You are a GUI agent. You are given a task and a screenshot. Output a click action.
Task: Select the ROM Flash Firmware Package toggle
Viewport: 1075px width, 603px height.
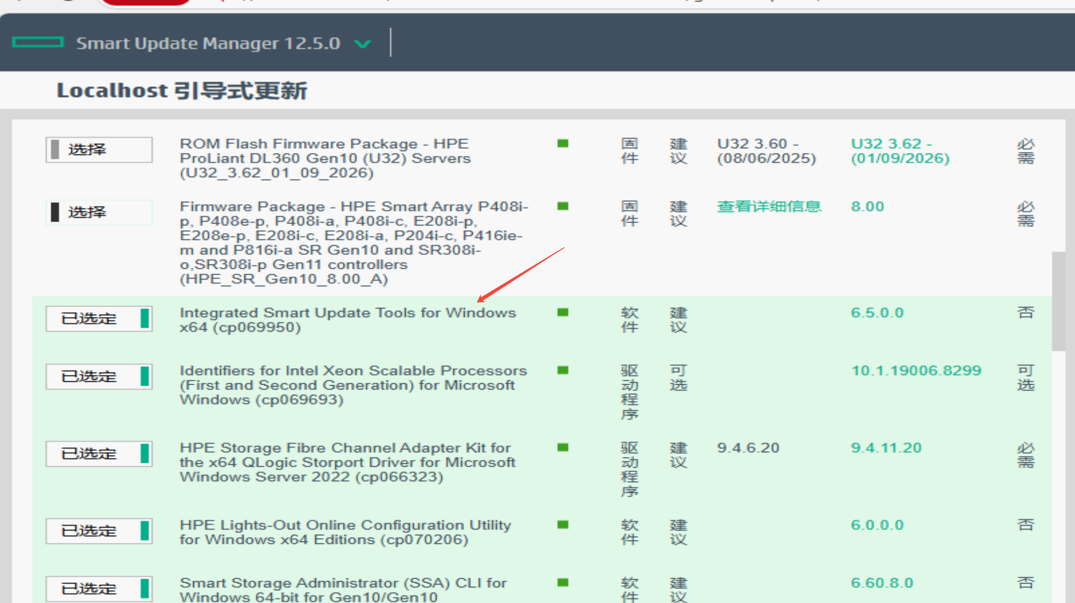99,150
